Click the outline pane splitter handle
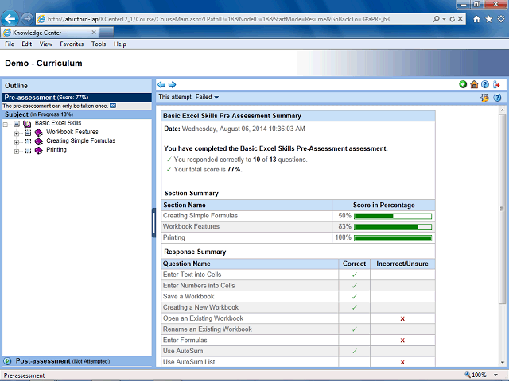The width and height of the screenshot is (509, 381). pyautogui.click(x=153, y=223)
